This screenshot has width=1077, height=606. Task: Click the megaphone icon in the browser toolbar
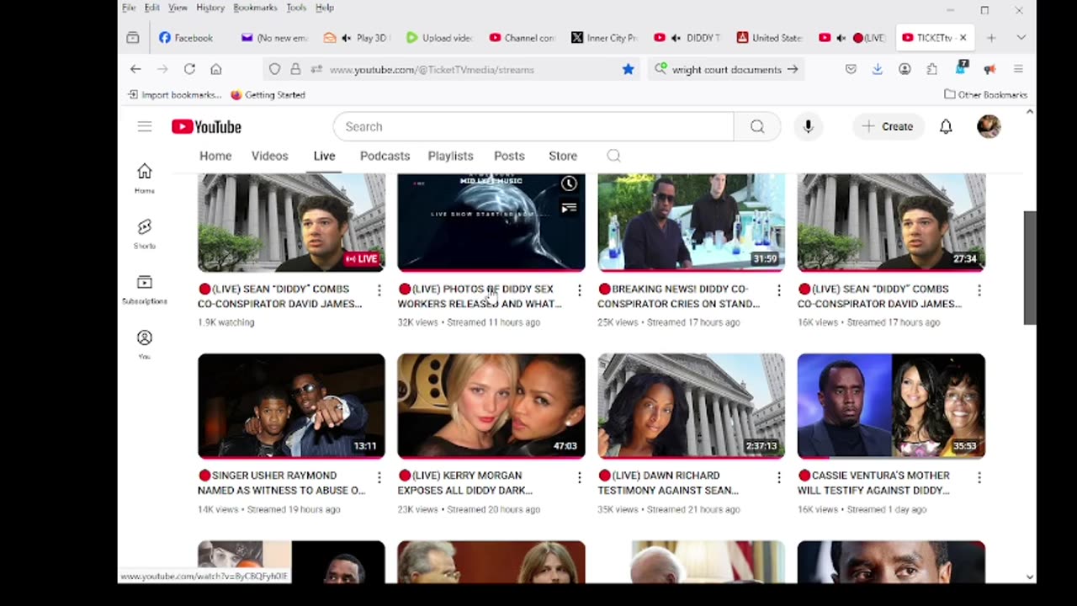tap(989, 69)
